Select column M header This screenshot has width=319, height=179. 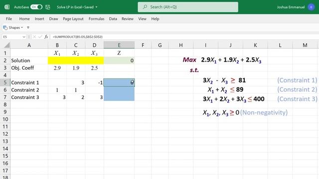[305, 45]
